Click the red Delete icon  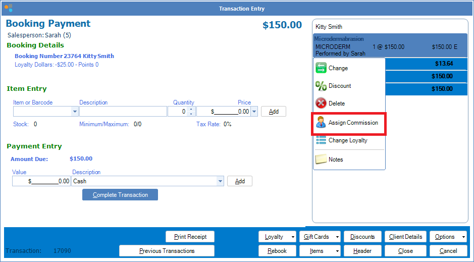(321, 103)
